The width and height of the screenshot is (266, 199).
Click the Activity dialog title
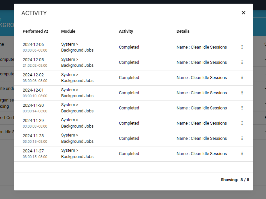34,13
